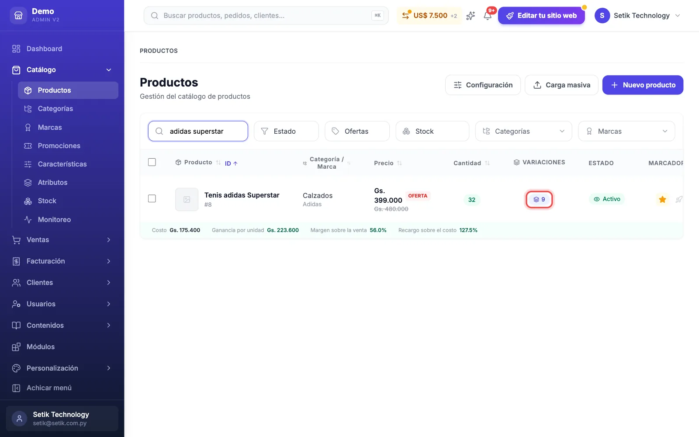699x437 pixels.
Task: Expand the Facturación menu
Action: click(62, 261)
